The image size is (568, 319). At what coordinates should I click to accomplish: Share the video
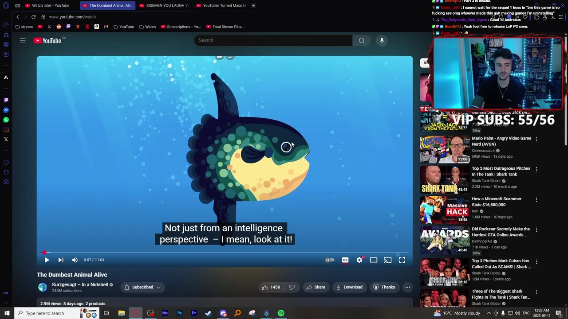coord(316,287)
